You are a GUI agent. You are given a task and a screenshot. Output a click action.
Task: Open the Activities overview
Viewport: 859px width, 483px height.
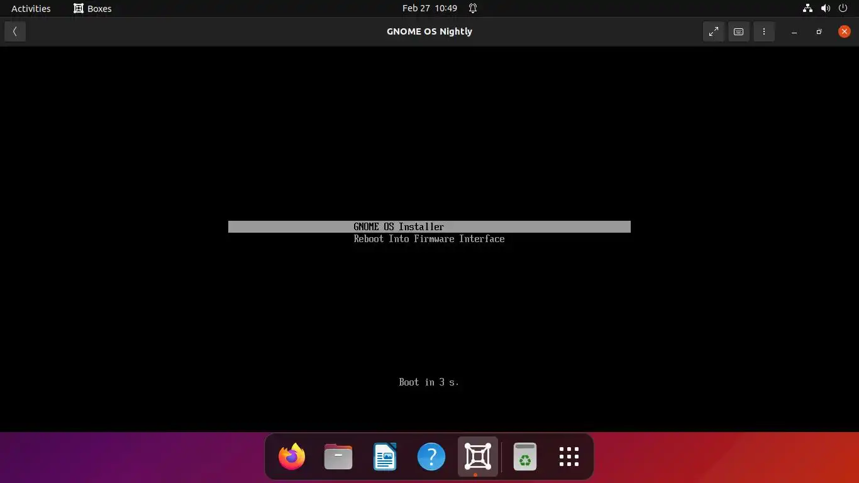pyautogui.click(x=31, y=8)
